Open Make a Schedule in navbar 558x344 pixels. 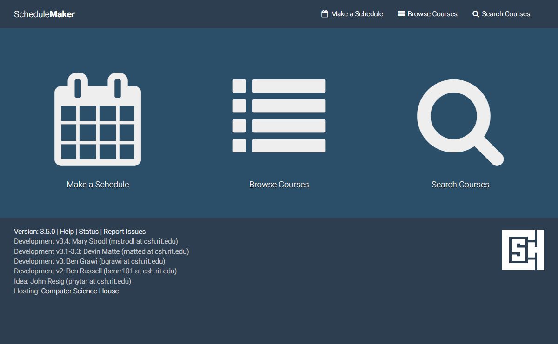coord(352,14)
